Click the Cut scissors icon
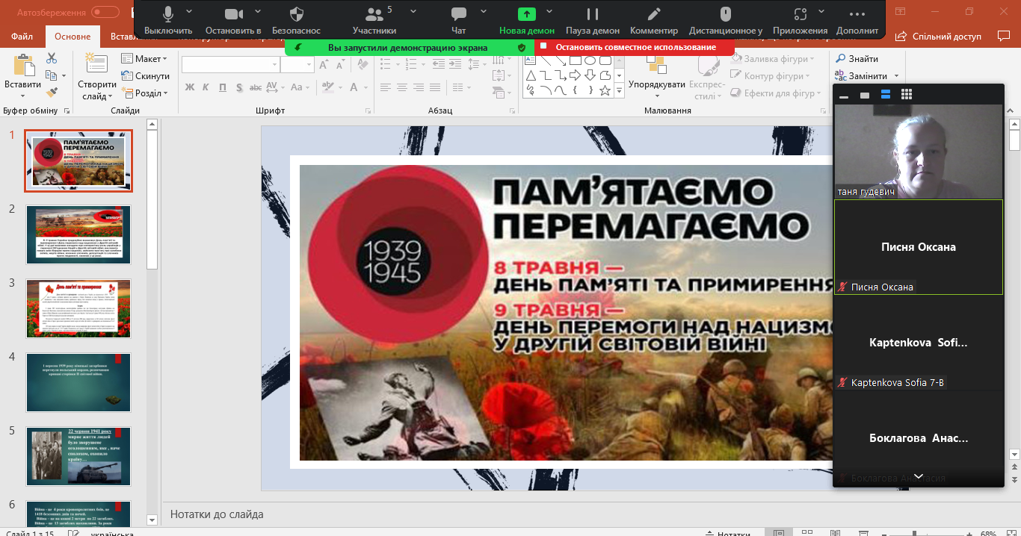This screenshot has height=536, width=1021. [x=52, y=58]
